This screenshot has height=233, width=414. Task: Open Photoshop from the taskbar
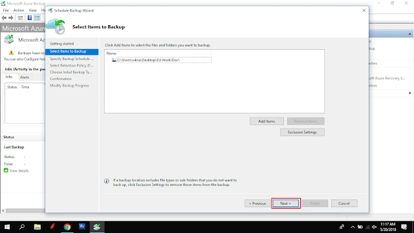[x=82, y=227]
